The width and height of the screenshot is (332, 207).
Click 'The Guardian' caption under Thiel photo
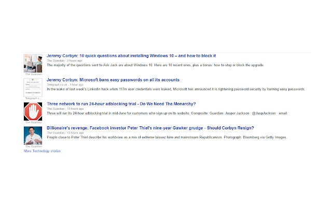[x=33, y=146]
